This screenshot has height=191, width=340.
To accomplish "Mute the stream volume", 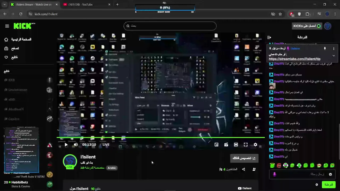I will click(x=76, y=145).
